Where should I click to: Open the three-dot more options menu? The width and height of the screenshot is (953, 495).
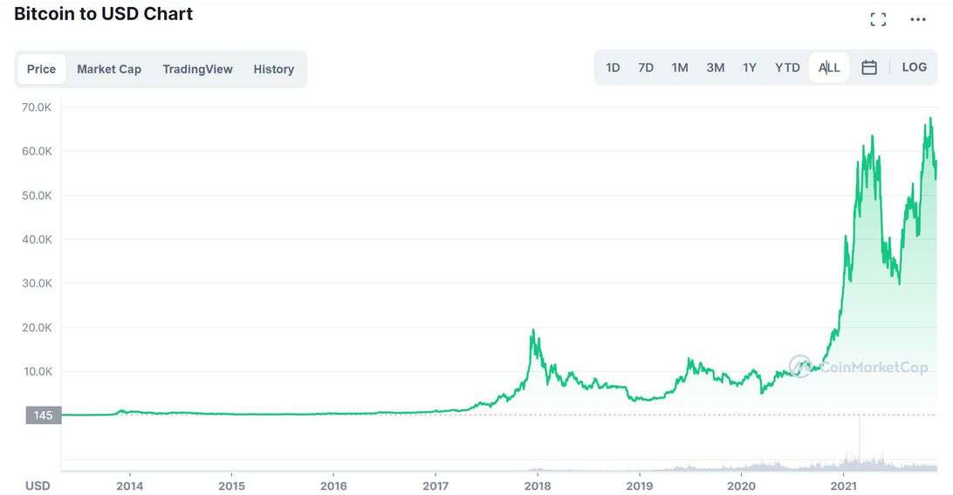[x=917, y=19]
